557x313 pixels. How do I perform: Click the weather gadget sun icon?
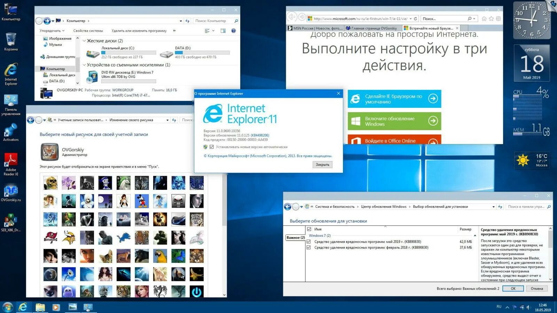(x=523, y=160)
